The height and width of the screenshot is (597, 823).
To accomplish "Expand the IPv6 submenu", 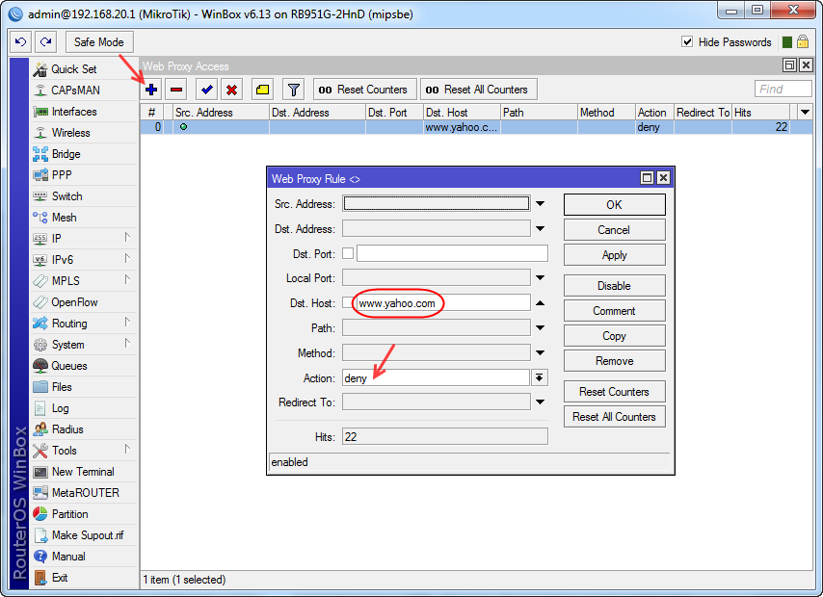I will click(x=127, y=258).
